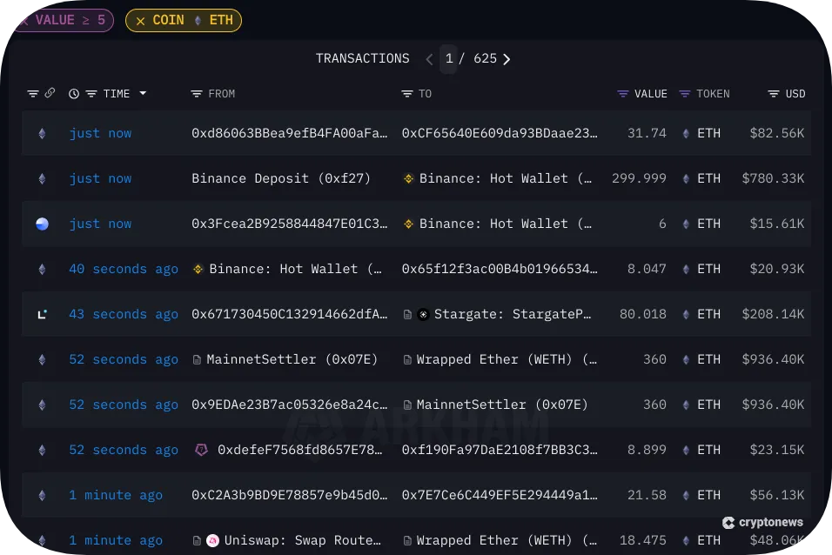Click the Stargate protocol icon
Screen dimensions: 832x555
(x=423, y=314)
